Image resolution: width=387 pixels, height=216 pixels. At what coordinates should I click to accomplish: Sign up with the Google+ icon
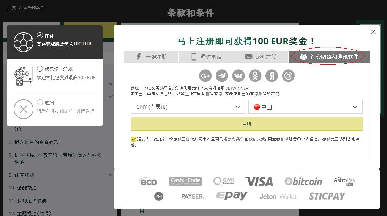coord(205,76)
